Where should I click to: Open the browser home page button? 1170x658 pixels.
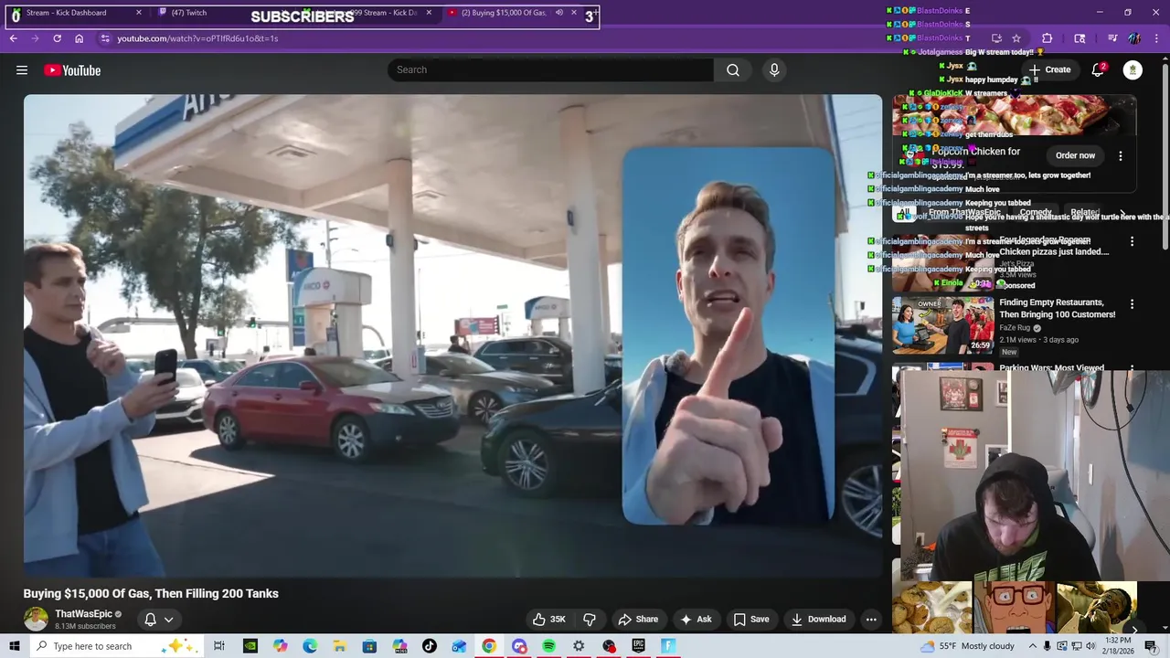(x=79, y=38)
